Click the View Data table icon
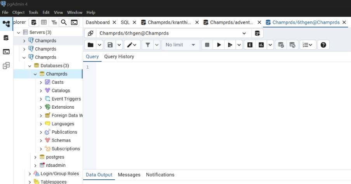The width and height of the screenshot is (351, 184). tap(44, 23)
